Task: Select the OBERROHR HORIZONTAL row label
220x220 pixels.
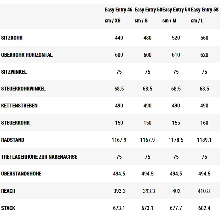Action: [27, 55]
